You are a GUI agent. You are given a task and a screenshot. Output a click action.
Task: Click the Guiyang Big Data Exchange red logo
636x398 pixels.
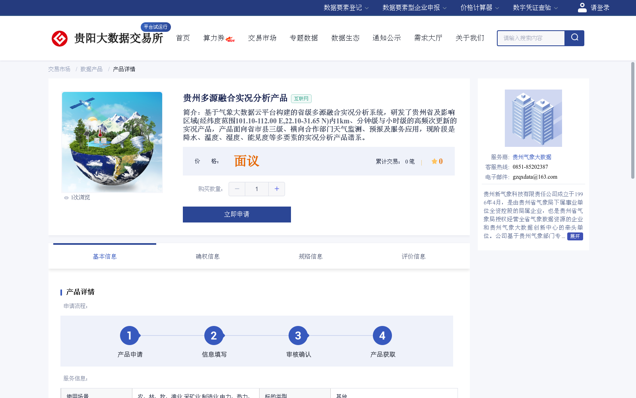pos(60,39)
